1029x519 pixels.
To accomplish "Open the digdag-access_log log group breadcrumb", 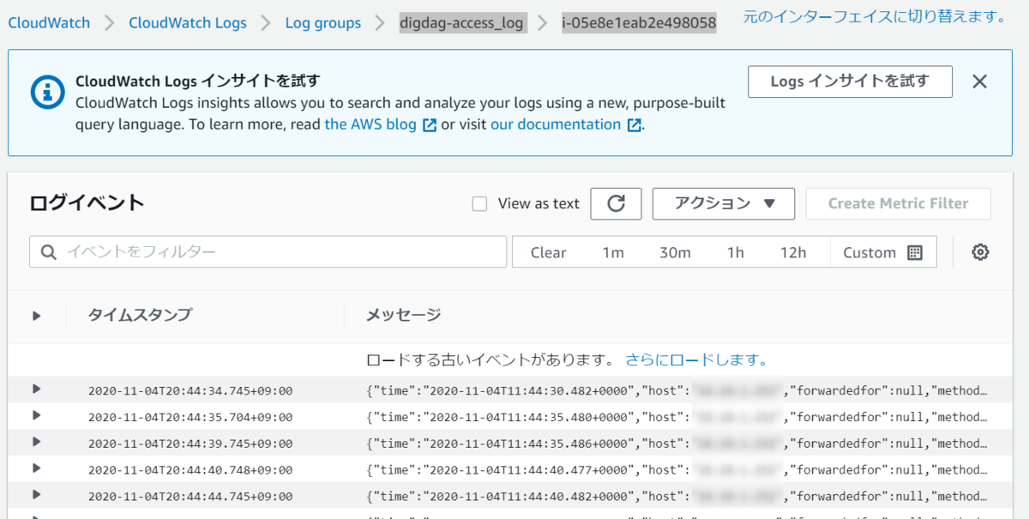I will click(461, 23).
